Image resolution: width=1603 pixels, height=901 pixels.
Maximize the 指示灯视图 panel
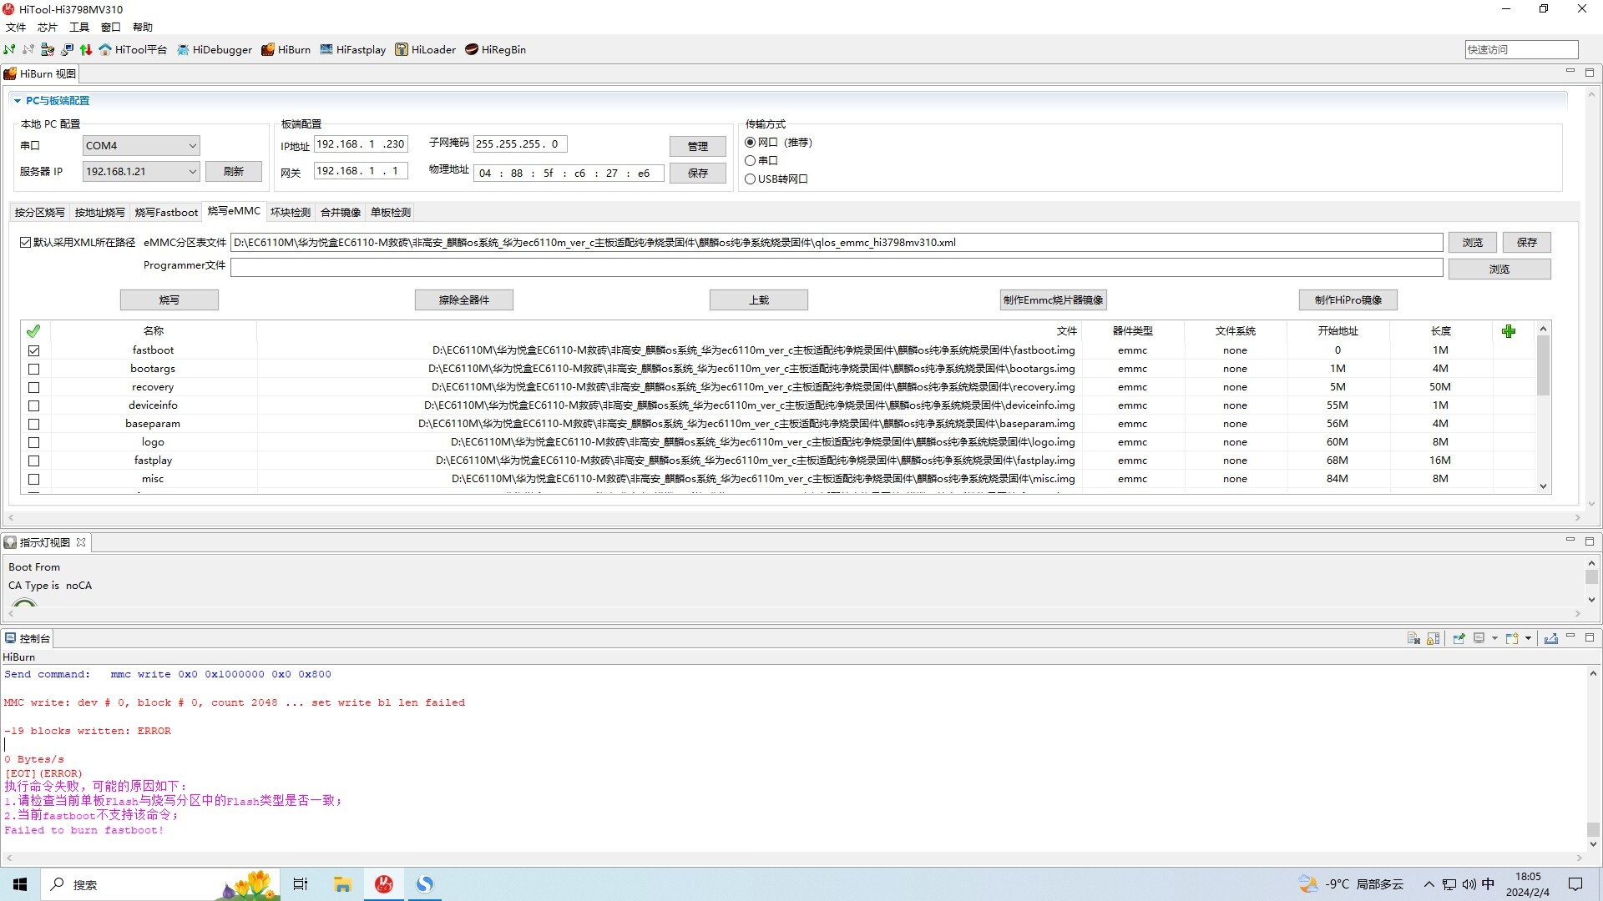click(x=1590, y=541)
